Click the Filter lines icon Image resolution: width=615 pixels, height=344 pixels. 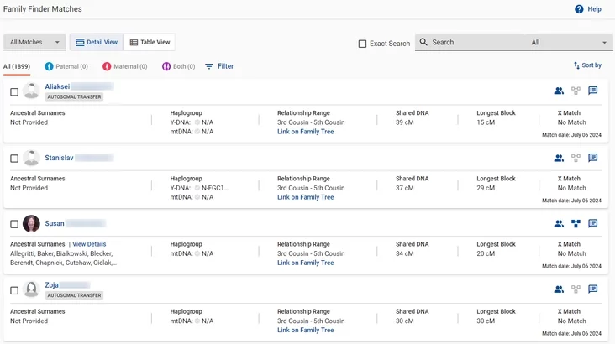point(209,66)
